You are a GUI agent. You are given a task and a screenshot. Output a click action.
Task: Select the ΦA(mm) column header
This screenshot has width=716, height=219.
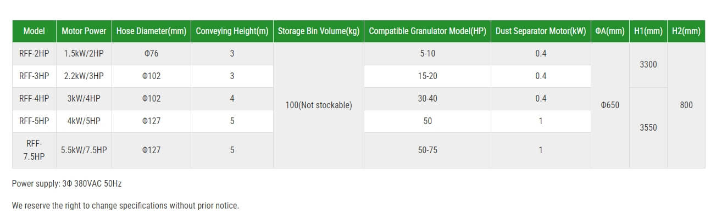click(610, 31)
